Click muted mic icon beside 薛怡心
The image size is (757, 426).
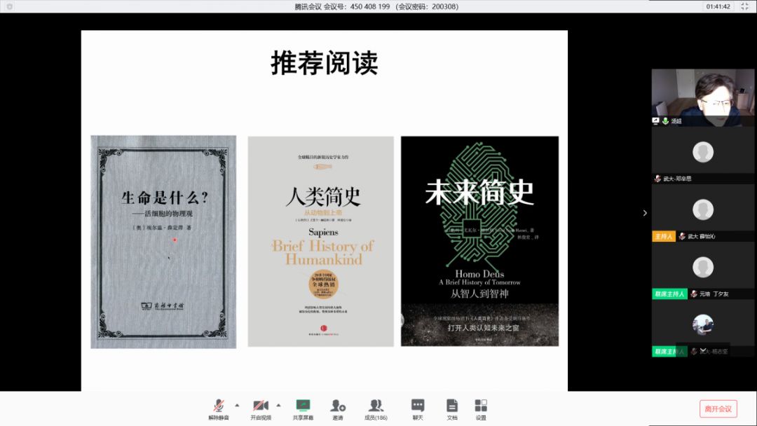(x=682, y=236)
